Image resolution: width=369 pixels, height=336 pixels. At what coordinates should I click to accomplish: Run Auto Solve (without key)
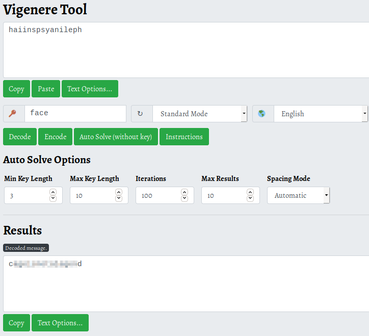coord(116,137)
